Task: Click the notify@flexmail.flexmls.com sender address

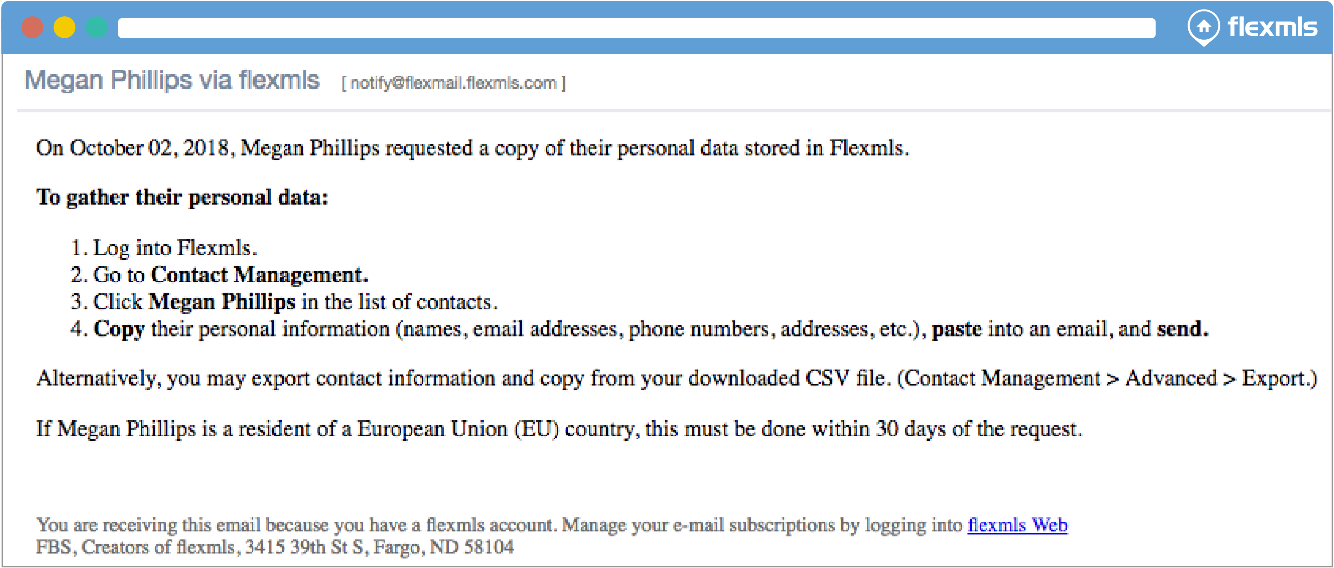Action: tap(453, 83)
